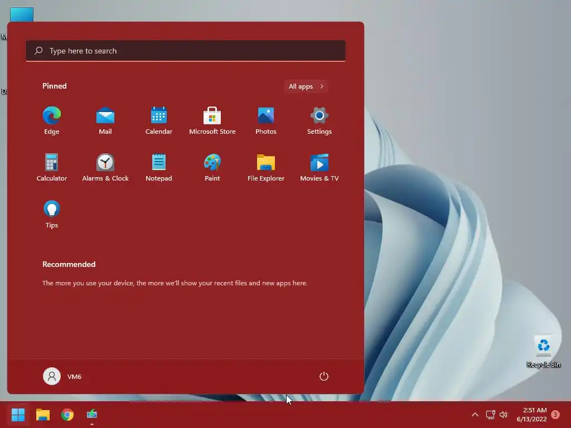Open the Tips app

click(x=52, y=215)
